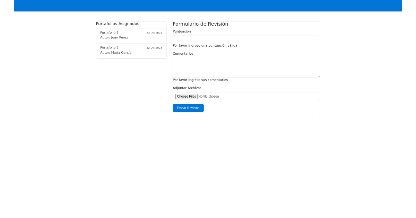Click the 'No file chosen' text
This screenshot has height=218, width=416.
click(208, 97)
